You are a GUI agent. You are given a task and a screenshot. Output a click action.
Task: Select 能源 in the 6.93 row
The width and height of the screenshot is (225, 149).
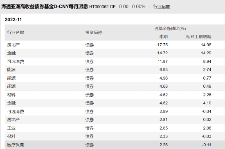point(11,70)
